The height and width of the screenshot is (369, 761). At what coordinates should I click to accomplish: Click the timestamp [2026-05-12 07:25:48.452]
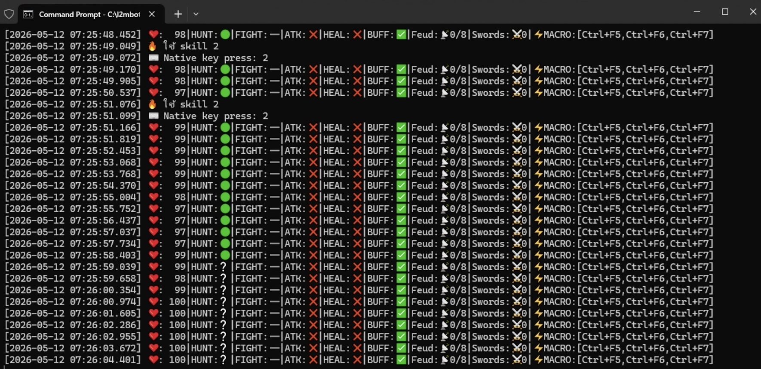click(x=73, y=34)
